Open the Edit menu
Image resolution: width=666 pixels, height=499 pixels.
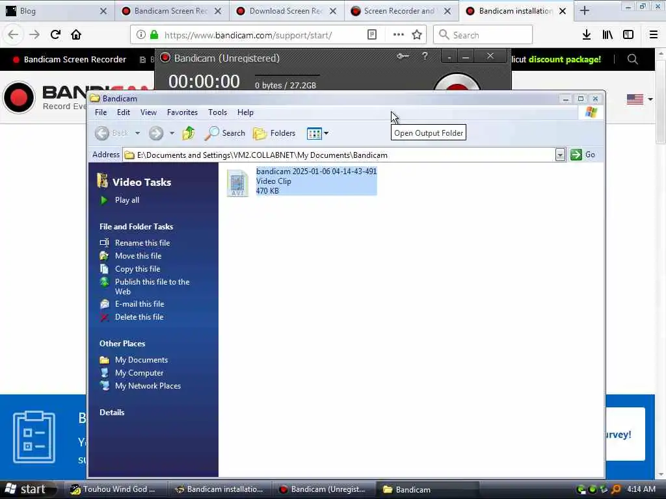[x=123, y=112]
